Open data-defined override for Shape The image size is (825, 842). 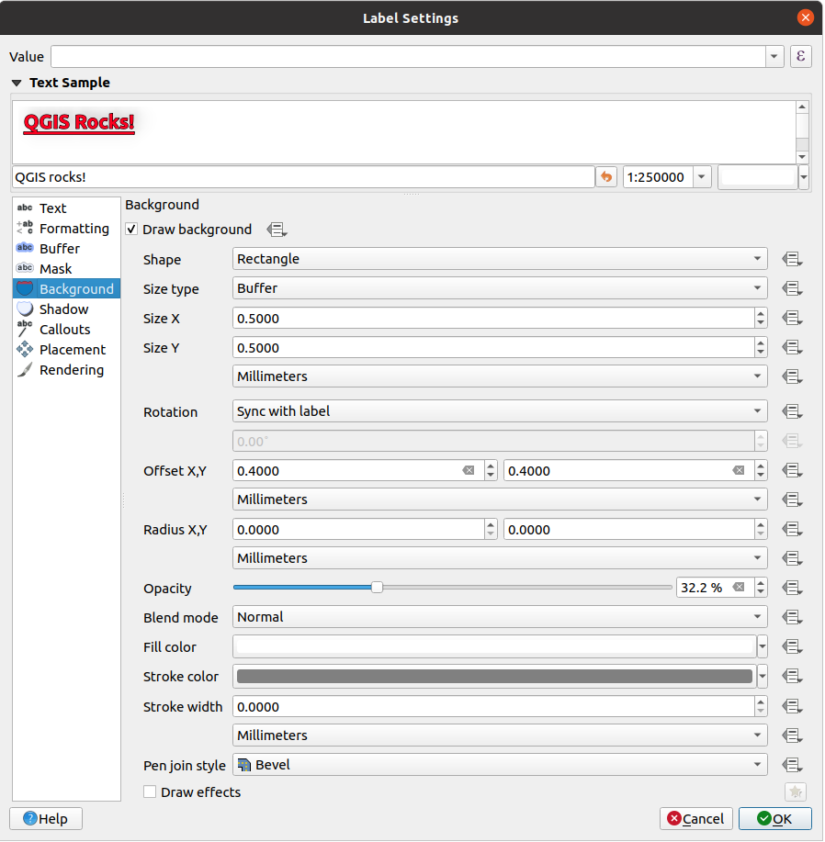[792, 260]
